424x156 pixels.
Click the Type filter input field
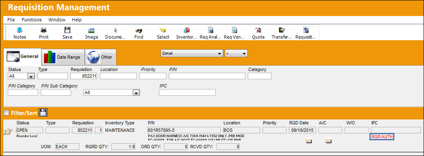pos(53,76)
